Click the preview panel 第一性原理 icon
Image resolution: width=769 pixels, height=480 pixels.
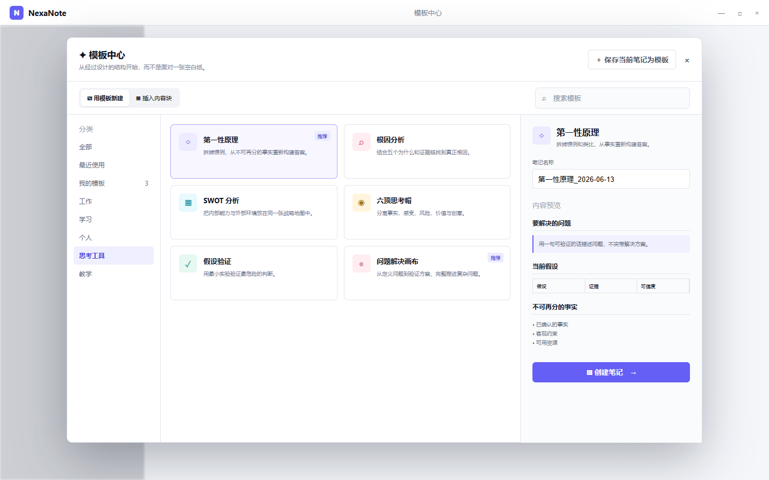[542, 135]
